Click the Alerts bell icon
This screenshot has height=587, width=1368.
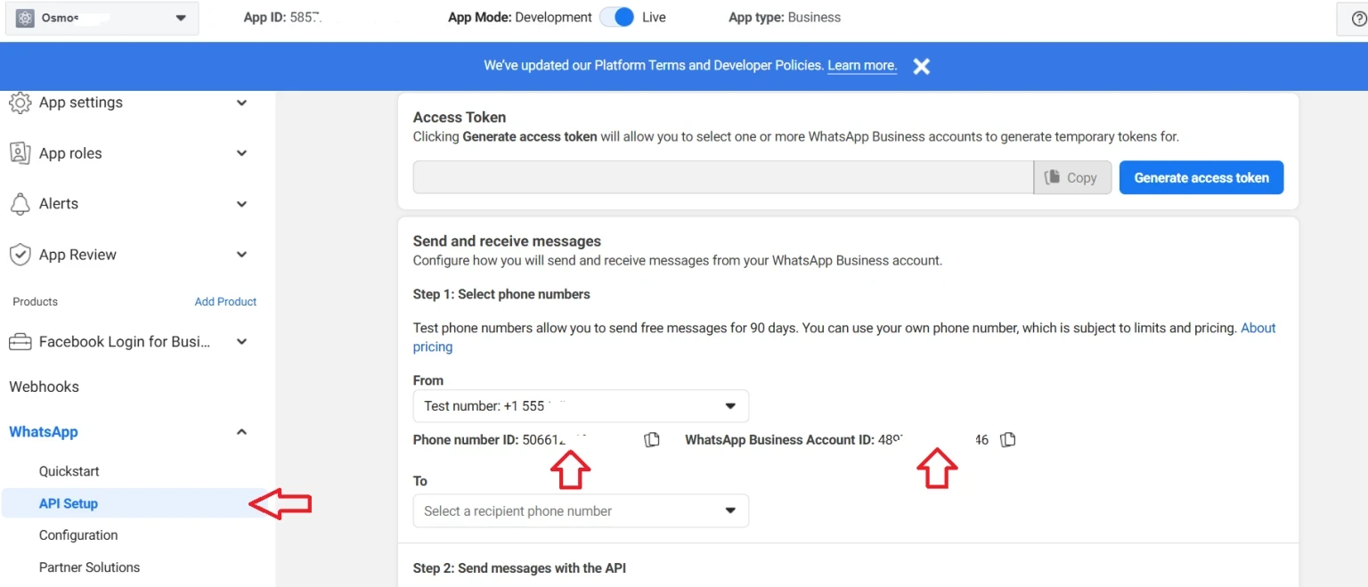(x=20, y=204)
